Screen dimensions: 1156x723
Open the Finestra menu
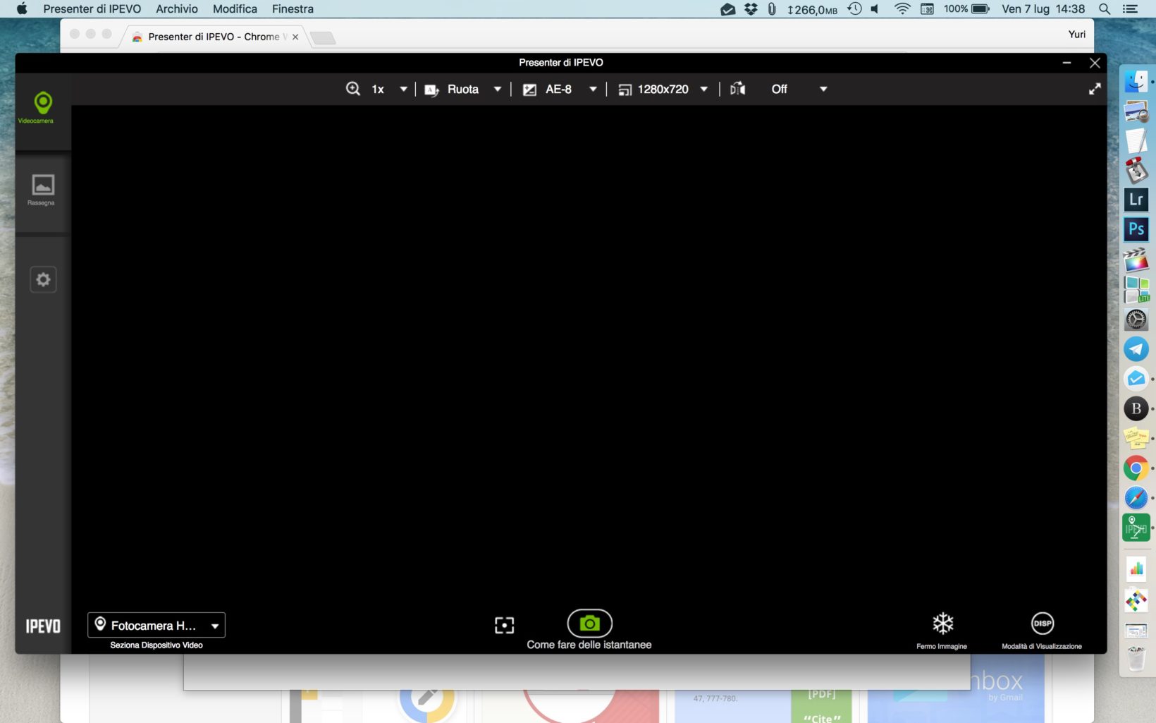point(293,9)
